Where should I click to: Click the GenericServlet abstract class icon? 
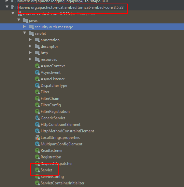(37, 118)
